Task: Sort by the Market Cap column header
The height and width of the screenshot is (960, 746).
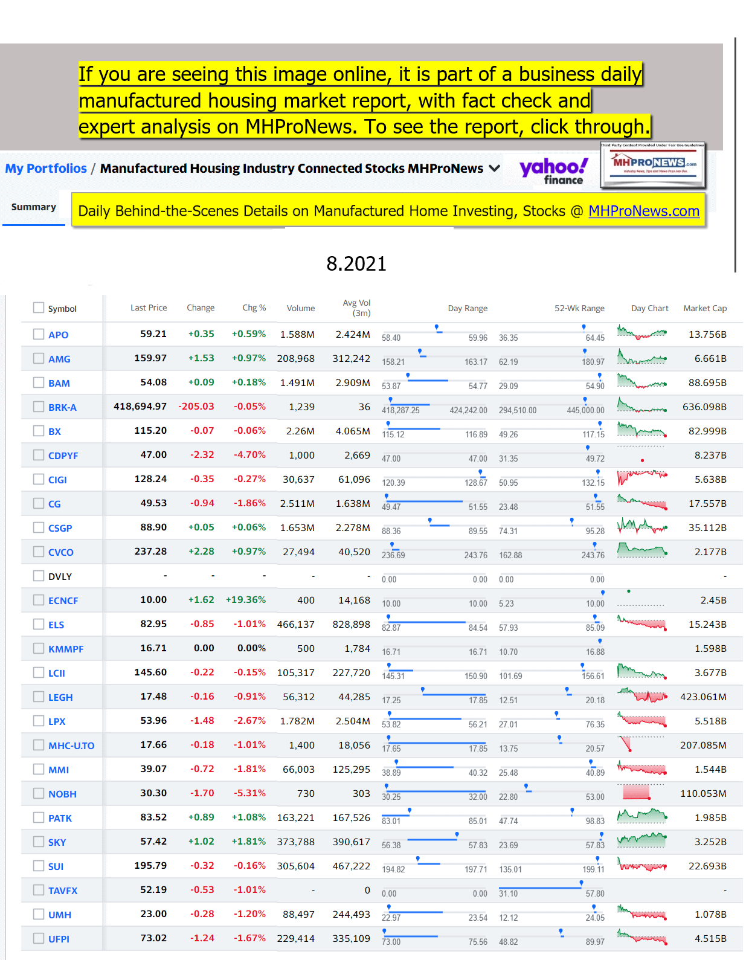Action: 704,308
